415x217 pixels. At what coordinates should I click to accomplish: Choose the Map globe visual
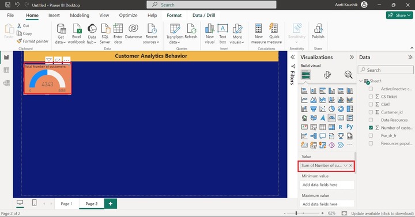(304, 118)
